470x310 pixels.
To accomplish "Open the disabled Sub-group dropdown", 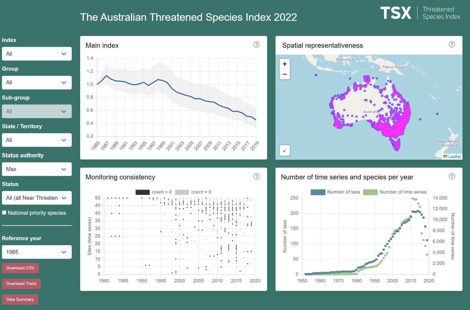I will [37, 111].
